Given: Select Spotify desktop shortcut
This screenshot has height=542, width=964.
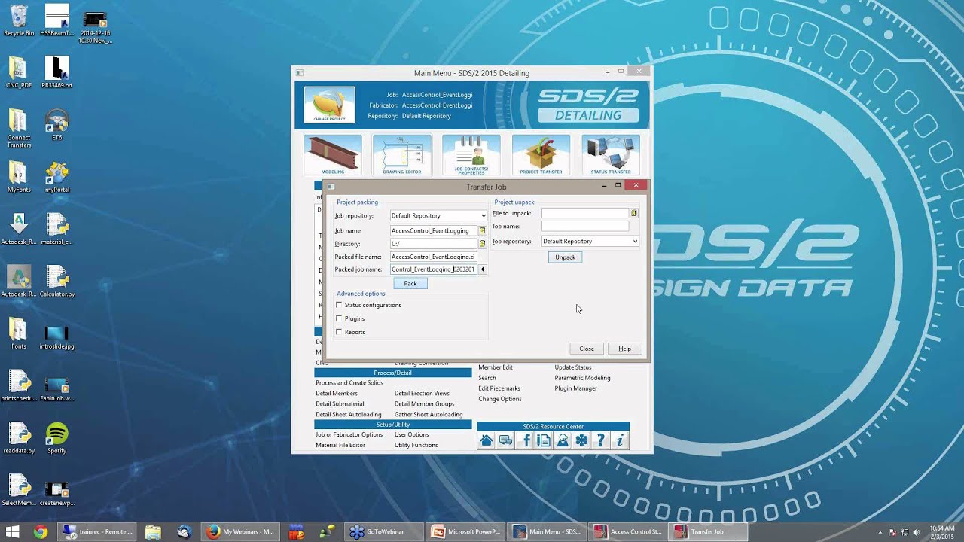Looking at the screenshot, I should (x=56, y=437).
